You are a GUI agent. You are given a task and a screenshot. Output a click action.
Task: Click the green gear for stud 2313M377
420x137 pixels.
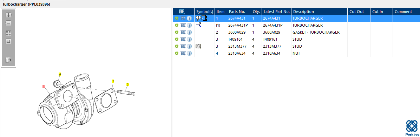(177, 46)
